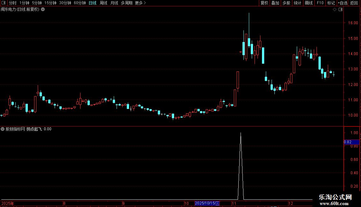This screenshot has height=207, width=361.
Task: Click the 拐点起飞: 0.00 indicator value
Action: pos(39,129)
